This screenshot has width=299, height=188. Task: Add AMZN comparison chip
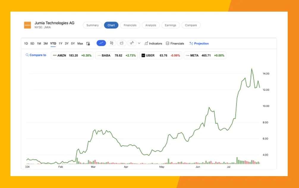tap(72, 55)
